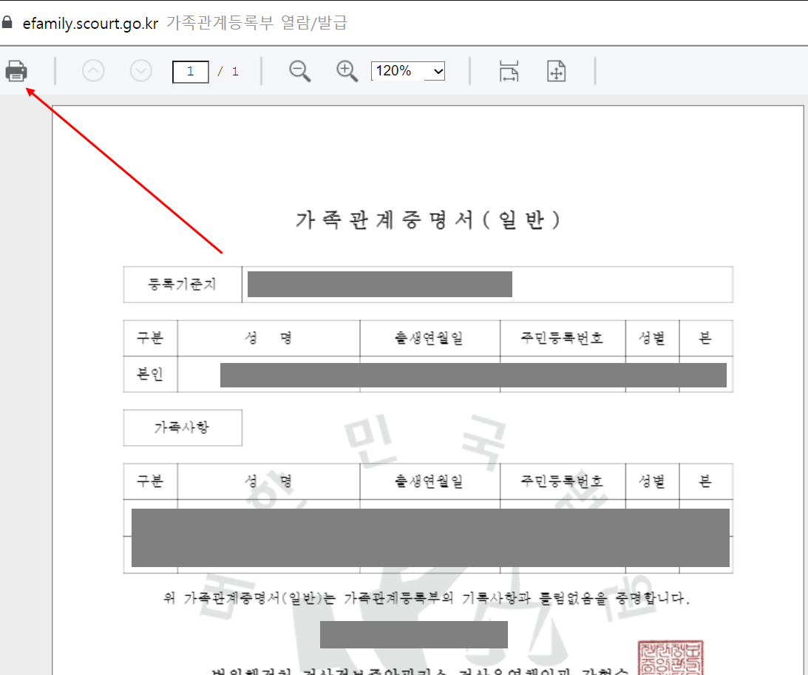Screen dimensions: 808x675
Task: Click 출생연월일 header in the family table
Action: (430, 481)
